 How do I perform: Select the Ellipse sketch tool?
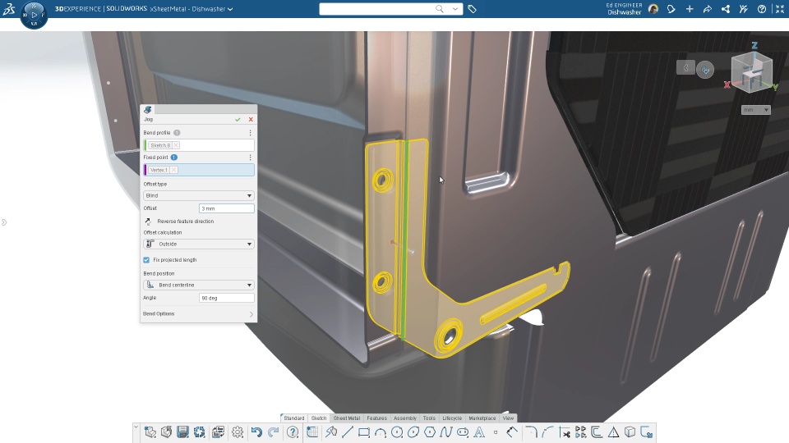click(x=413, y=432)
